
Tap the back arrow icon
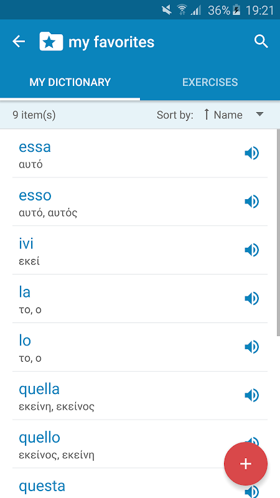click(19, 42)
